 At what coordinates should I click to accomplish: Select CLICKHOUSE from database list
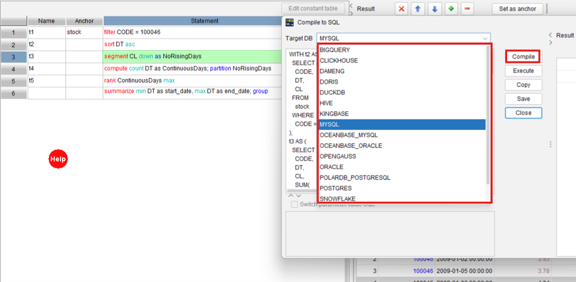[x=402, y=60]
